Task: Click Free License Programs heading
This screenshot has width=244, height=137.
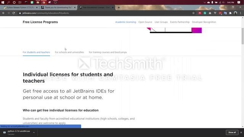Action: pyautogui.click(x=40, y=22)
